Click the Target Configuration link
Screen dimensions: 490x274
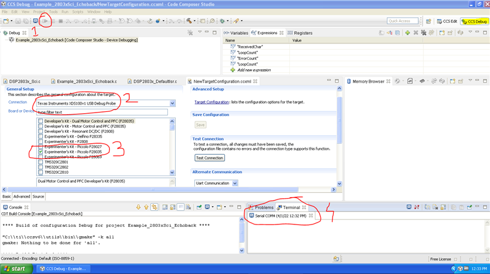point(211,102)
